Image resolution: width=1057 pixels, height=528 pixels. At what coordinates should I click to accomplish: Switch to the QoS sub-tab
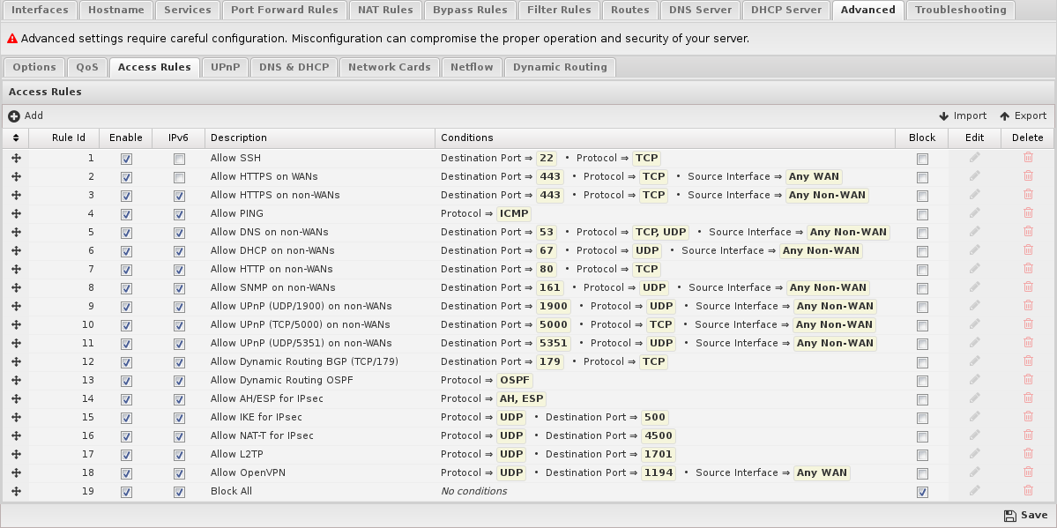pos(87,68)
